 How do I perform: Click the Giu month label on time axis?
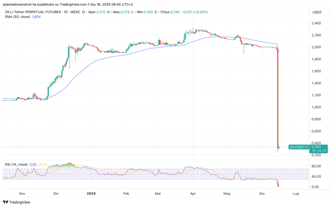(x=262, y=193)
